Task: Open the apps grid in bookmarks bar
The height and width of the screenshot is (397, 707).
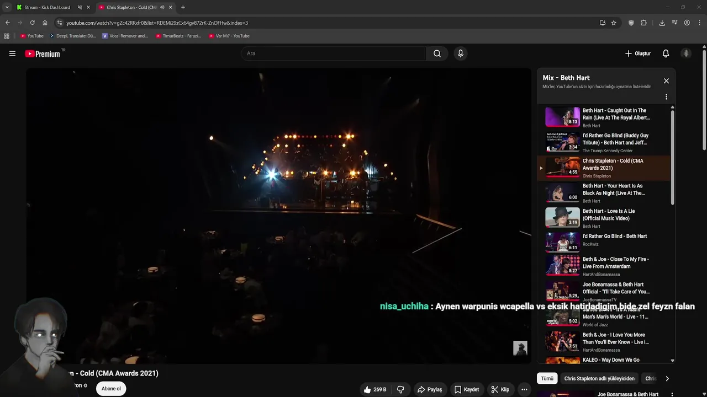Action: (x=7, y=36)
